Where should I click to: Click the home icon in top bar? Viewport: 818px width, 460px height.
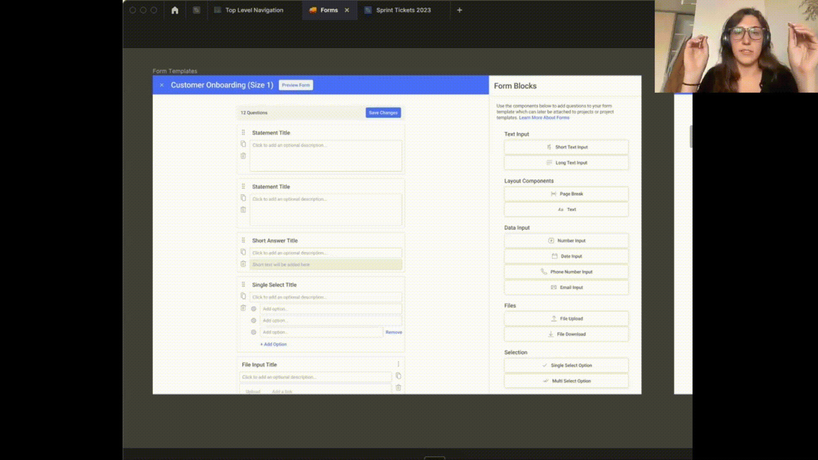coord(175,10)
